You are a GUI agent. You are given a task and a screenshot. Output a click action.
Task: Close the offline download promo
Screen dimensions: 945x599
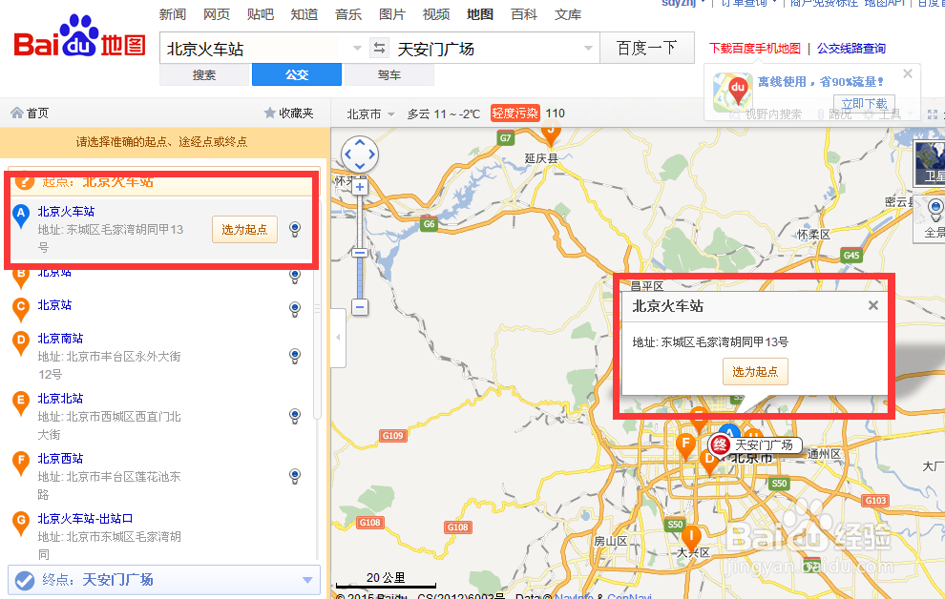pos(908,74)
